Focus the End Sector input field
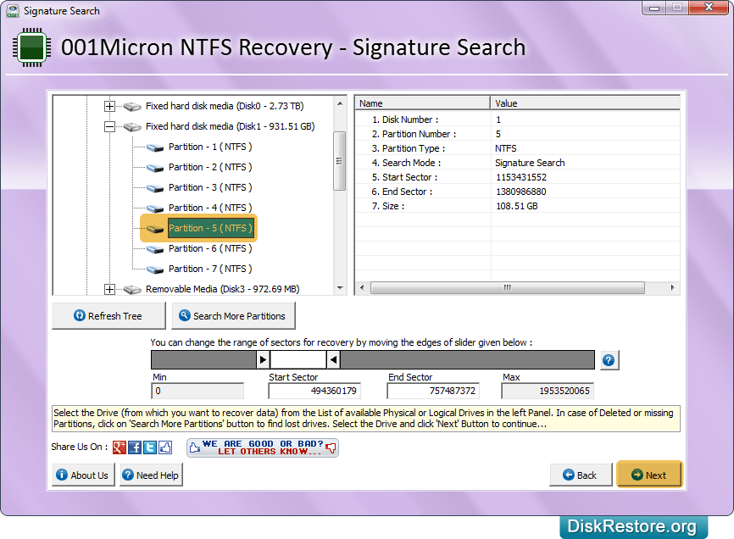 coord(433,392)
